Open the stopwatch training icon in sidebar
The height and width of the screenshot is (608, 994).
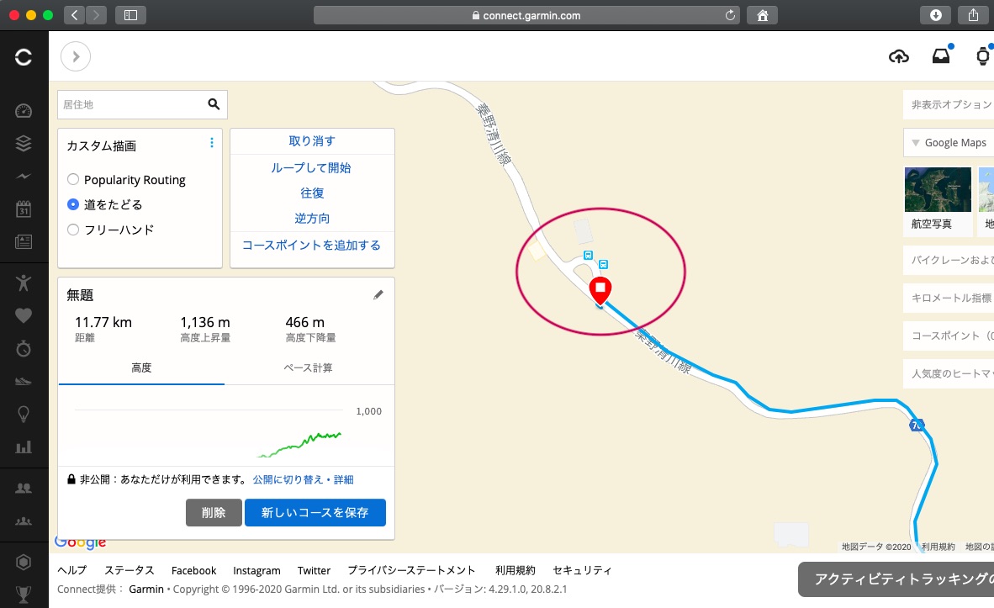point(24,348)
